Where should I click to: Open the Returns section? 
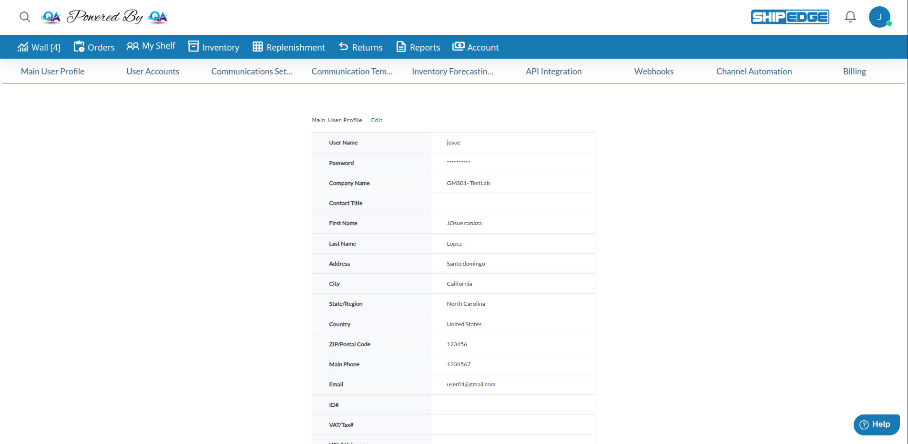pos(361,47)
